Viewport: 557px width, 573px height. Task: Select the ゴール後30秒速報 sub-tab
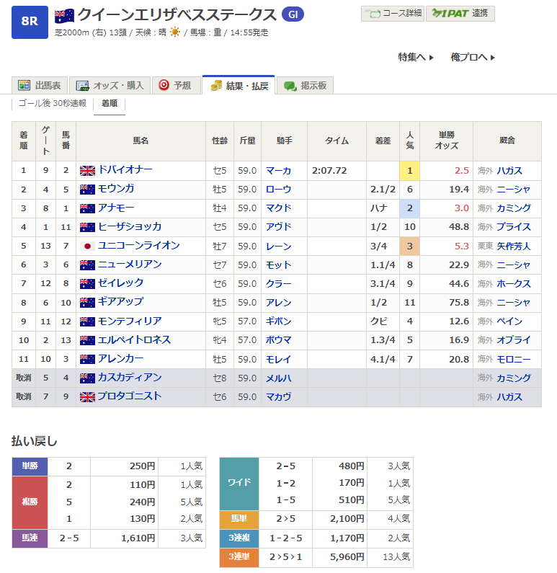(x=52, y=104)
